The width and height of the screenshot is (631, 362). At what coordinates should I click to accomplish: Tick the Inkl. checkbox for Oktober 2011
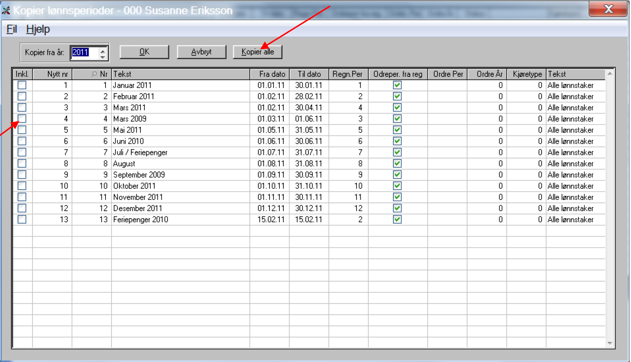pos(22,186)
